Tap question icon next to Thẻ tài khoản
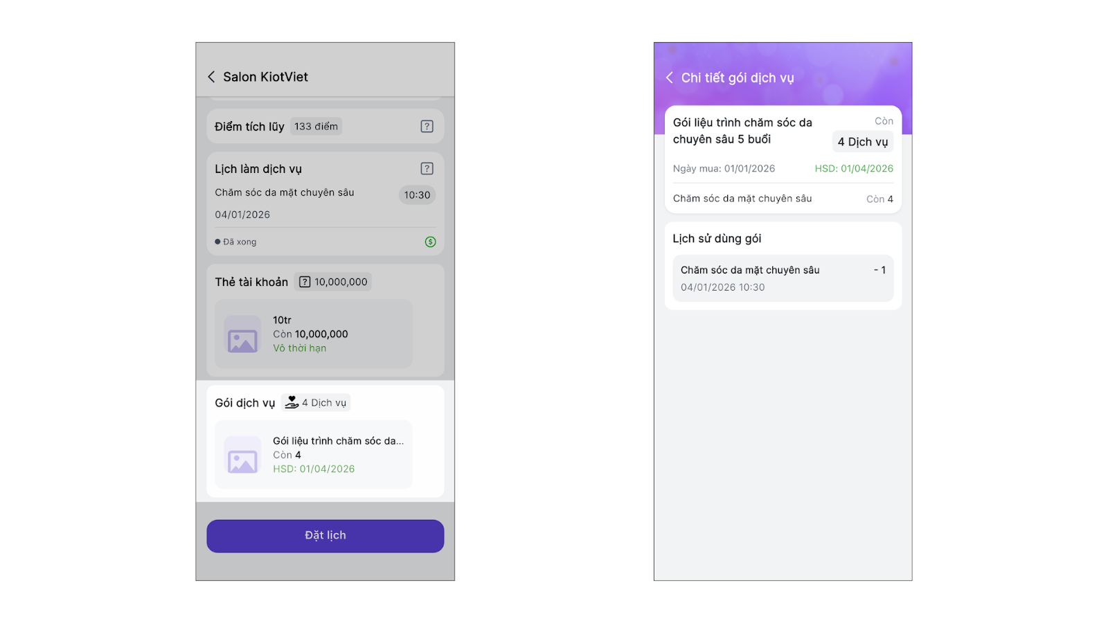Image resolution: width=1108 pixels, height=623 pixels. (x=305, y=282)
